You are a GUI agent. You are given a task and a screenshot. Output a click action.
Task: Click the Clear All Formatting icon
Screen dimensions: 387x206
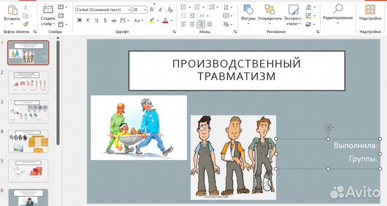click(170, 10)
